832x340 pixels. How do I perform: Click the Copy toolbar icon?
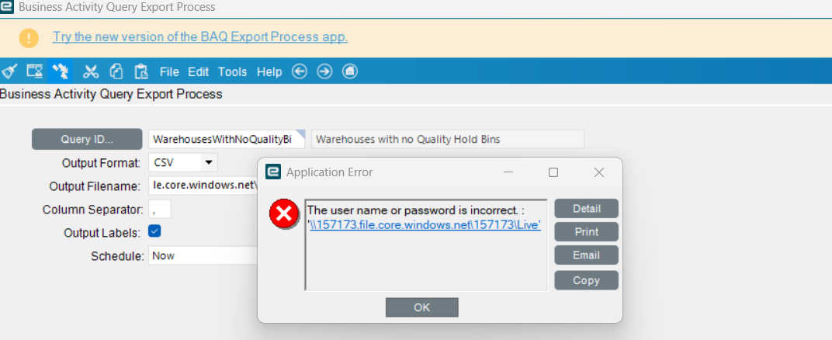coord(116,71)
